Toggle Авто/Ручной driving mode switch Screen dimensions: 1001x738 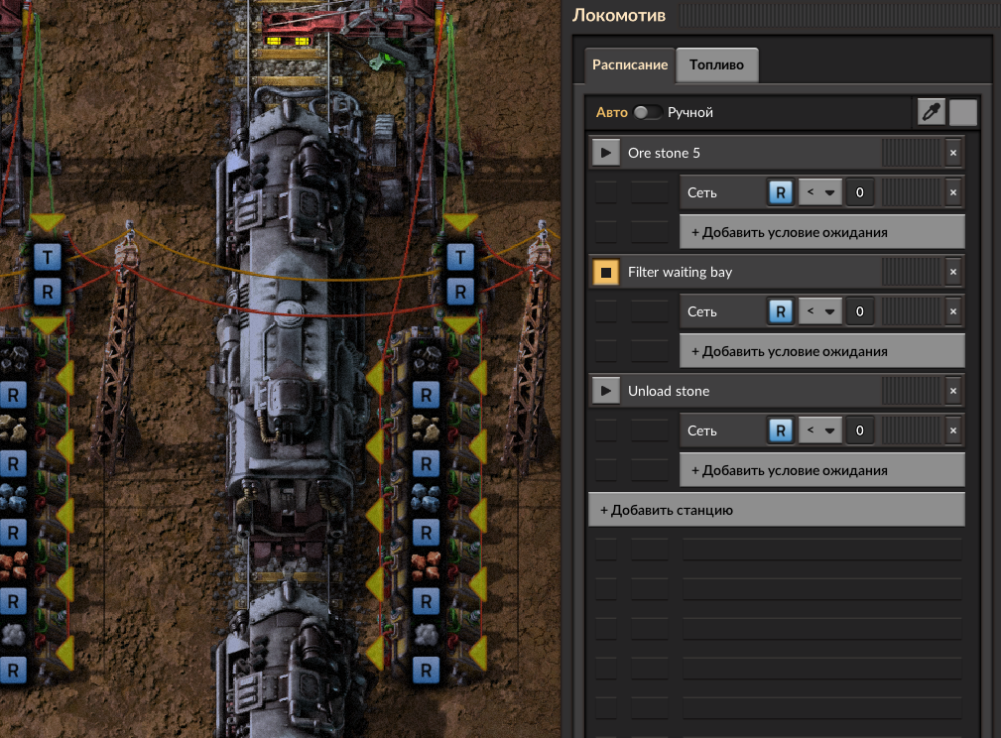(648, 113)
